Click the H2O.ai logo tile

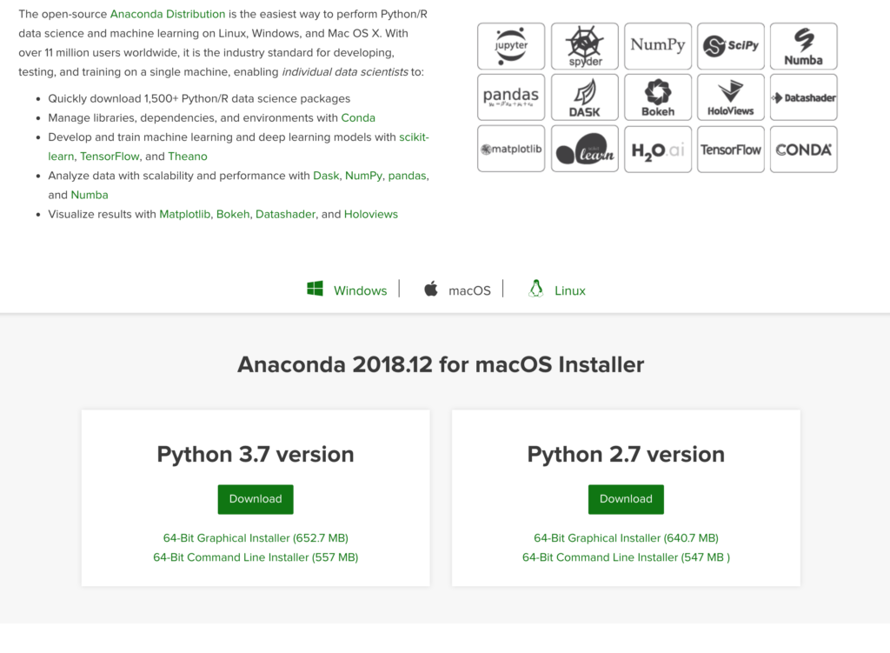click(x=657, y=149)
